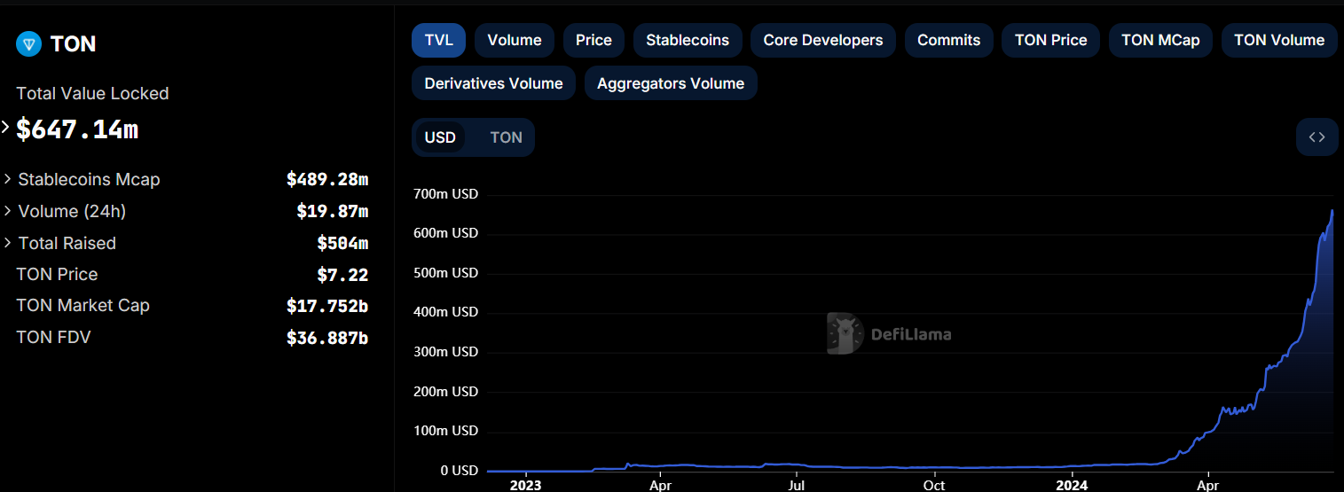The width and height of the screenshot is (1344, 492).
Task: Toggle the Volume chart metric
Action: point(515,40)
